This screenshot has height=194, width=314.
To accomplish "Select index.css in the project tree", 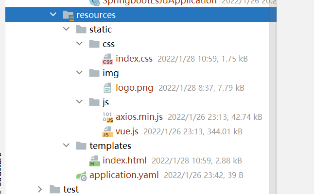I will point(134,59).
